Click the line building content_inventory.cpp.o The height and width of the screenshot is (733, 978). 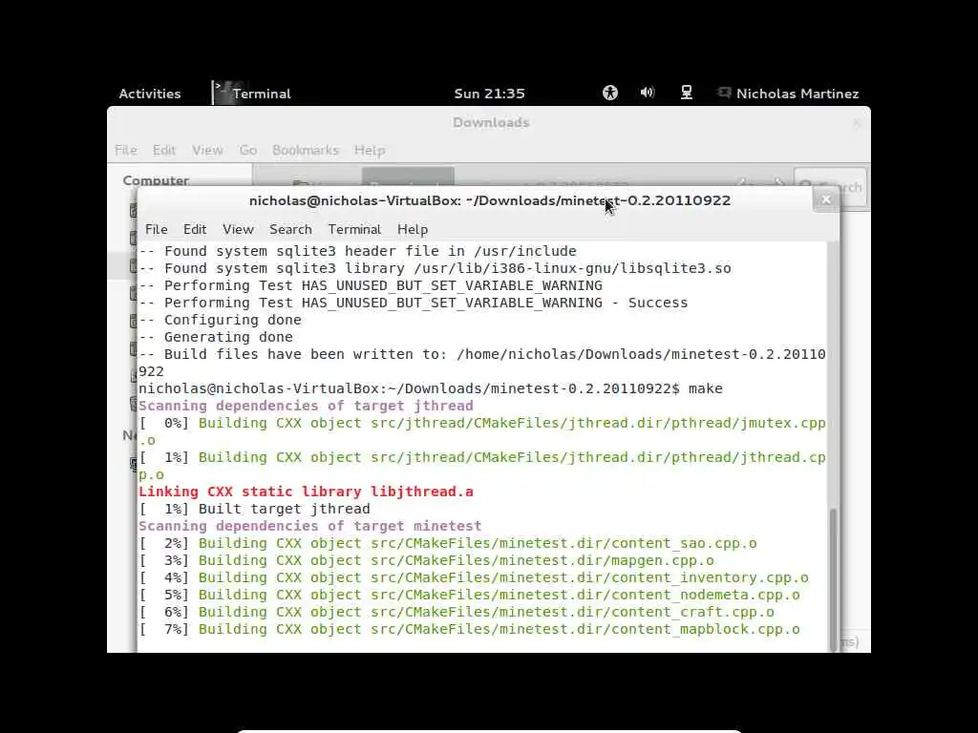[474, 577]
